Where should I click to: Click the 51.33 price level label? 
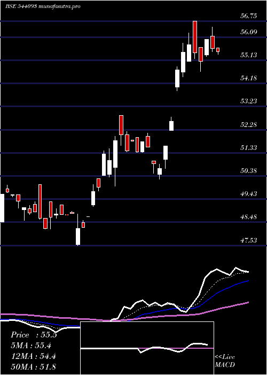(248, 148)
